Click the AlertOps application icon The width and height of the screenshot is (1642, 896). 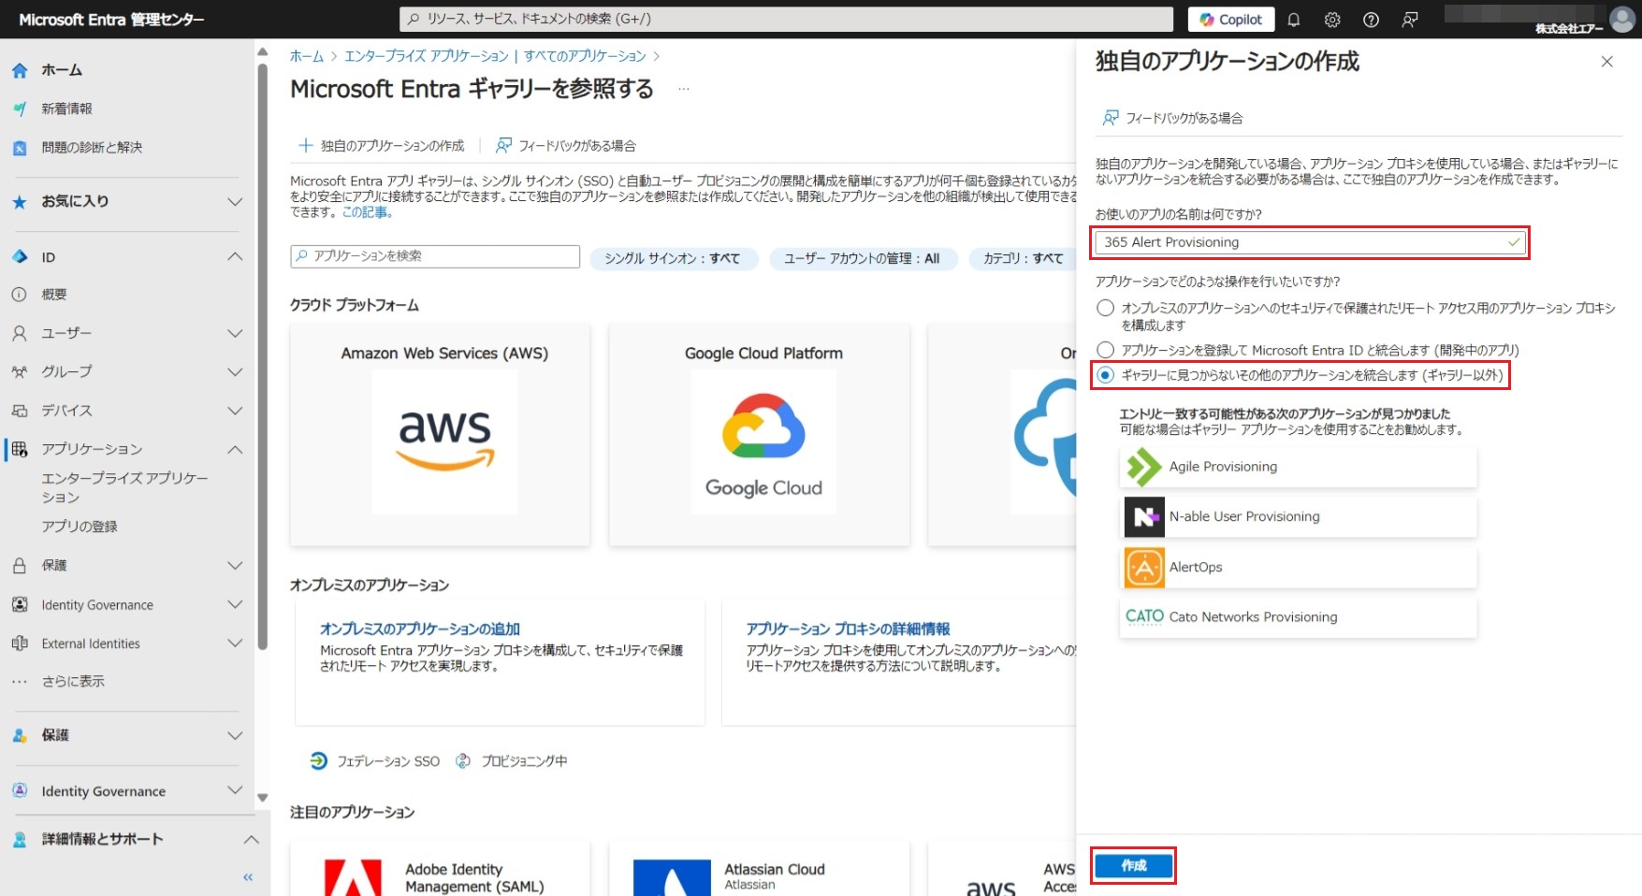click(1143, 568)
